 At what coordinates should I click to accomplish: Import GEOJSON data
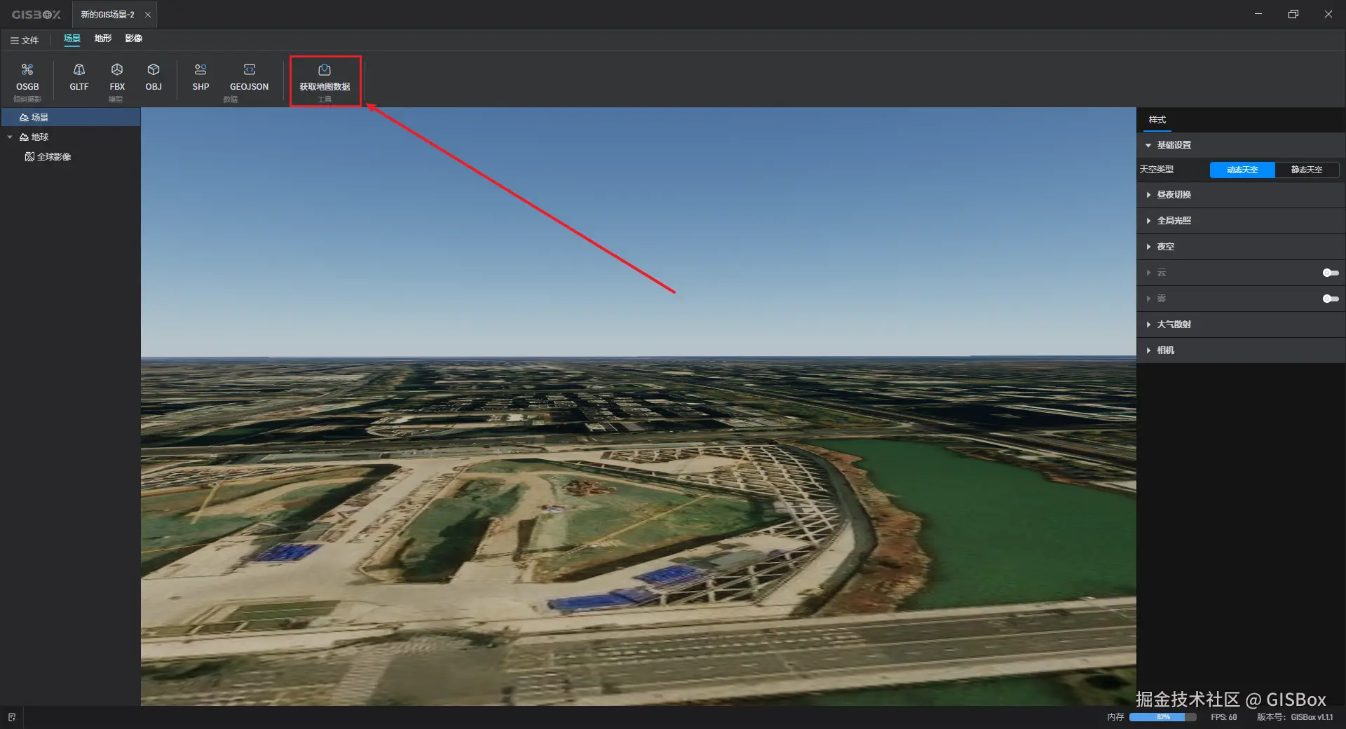[249, 77]
